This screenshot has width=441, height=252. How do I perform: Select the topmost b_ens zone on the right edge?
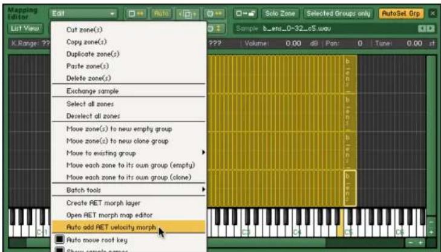(x=350, y=74)
